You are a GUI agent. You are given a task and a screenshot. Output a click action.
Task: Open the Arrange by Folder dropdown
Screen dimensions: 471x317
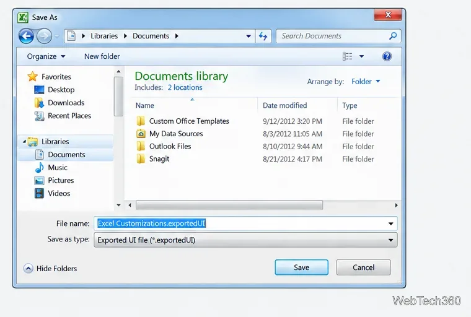coord(366,81)
